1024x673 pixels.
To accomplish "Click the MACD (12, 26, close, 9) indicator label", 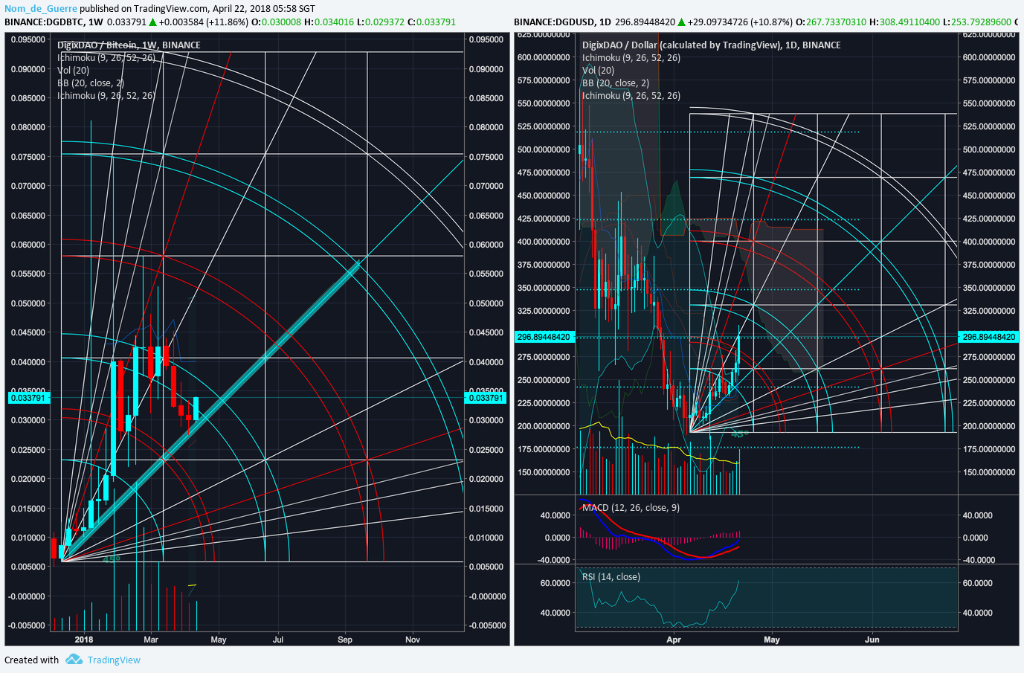I will (631, 507).
